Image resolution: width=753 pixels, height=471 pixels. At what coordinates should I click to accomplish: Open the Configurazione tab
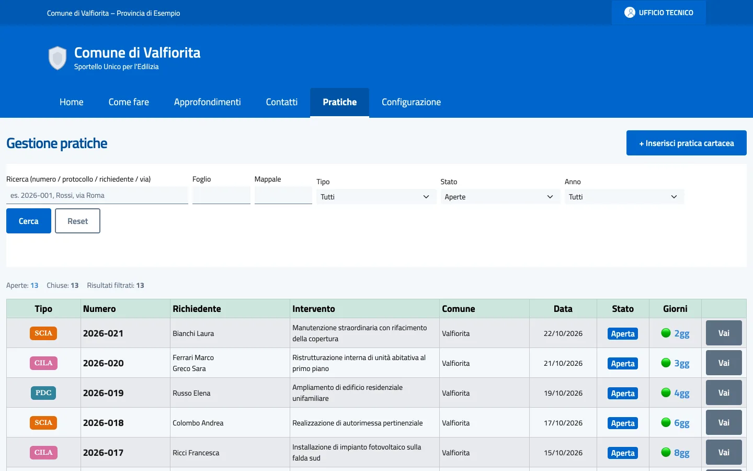point(412,102)
